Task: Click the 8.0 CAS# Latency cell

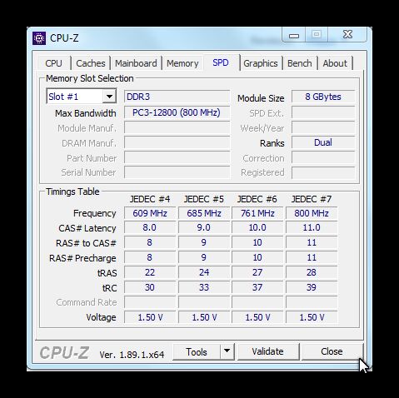Action: [x=150, y=227]
